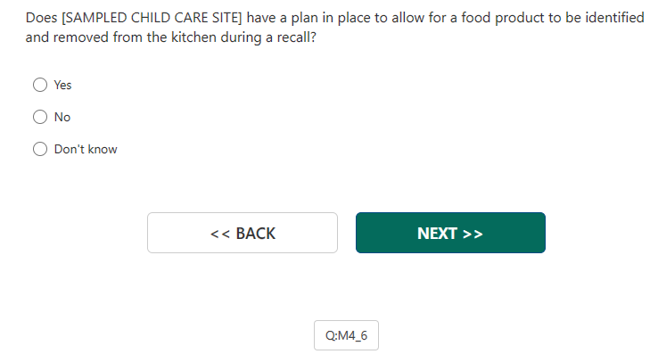658x354 pixels.
Task: Click the [SAMPLED CHILD CARE SITE] placeholder text
Action: (x=152, y=18)
